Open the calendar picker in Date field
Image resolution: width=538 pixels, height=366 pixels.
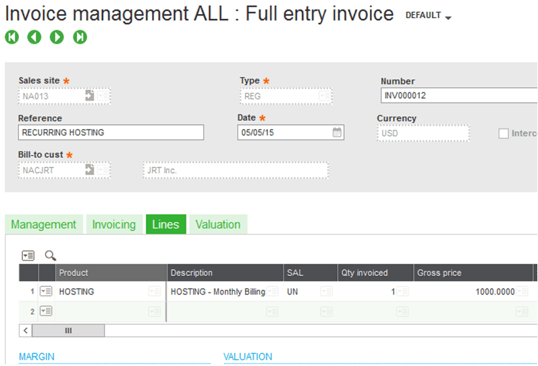coord(337,132)
